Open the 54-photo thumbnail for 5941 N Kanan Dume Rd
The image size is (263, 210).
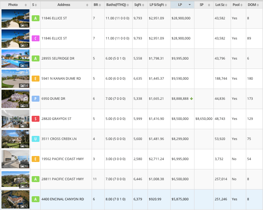(x=15, y=79)
